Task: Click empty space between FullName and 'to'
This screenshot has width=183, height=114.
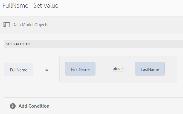Action: (39, 69)
